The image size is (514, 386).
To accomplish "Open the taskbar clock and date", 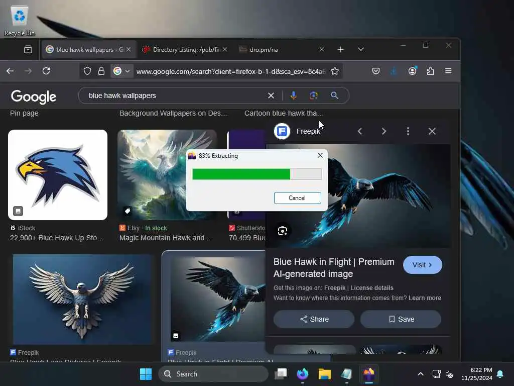I will click(x=477, y=374).
